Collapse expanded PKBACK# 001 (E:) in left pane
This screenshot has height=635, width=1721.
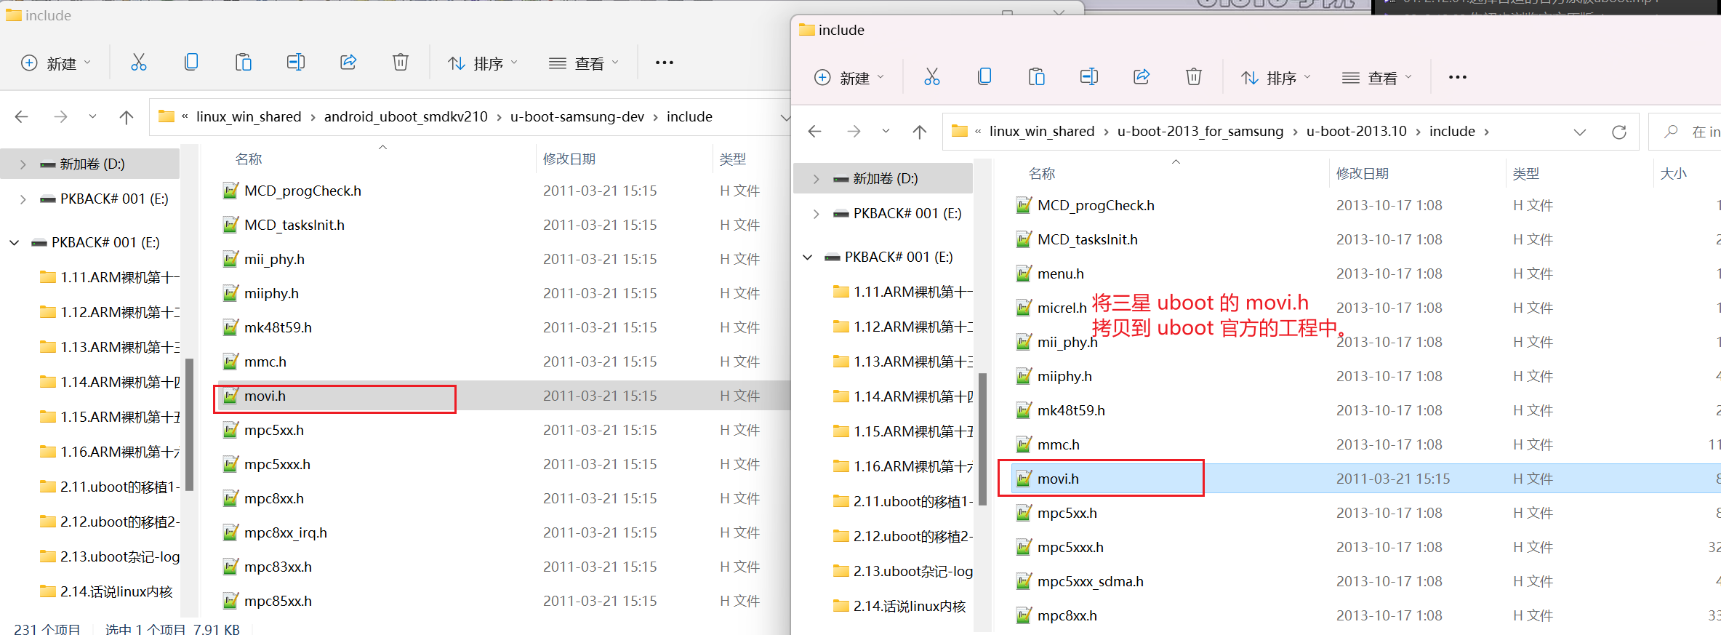pos(15,243)
